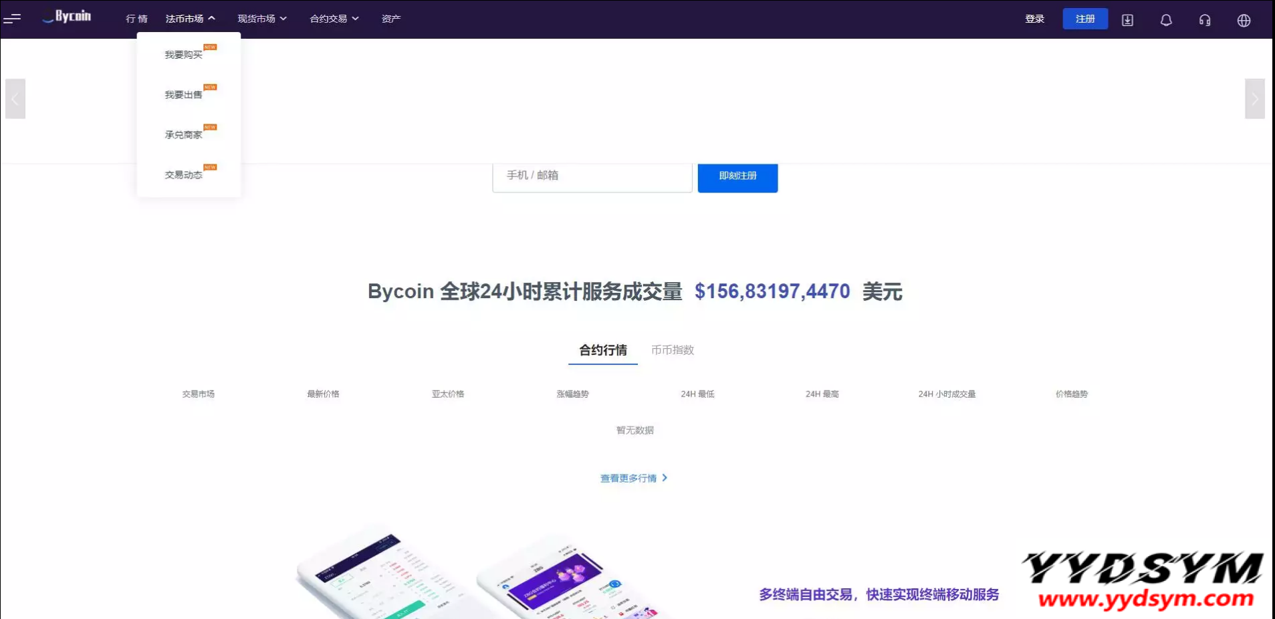This screenshot has width=1275, height=619.
Task: Go to next banner slide
Action: pyautogui.click(x=1254, y=99)
